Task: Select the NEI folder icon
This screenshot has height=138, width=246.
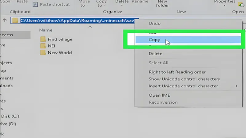Action: tap(43, 46)
